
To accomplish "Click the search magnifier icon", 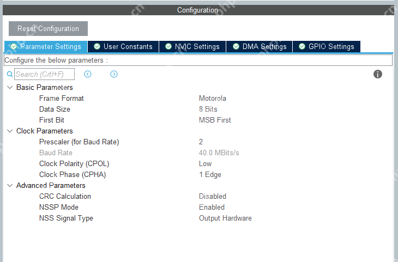I will tap(9, 74).
